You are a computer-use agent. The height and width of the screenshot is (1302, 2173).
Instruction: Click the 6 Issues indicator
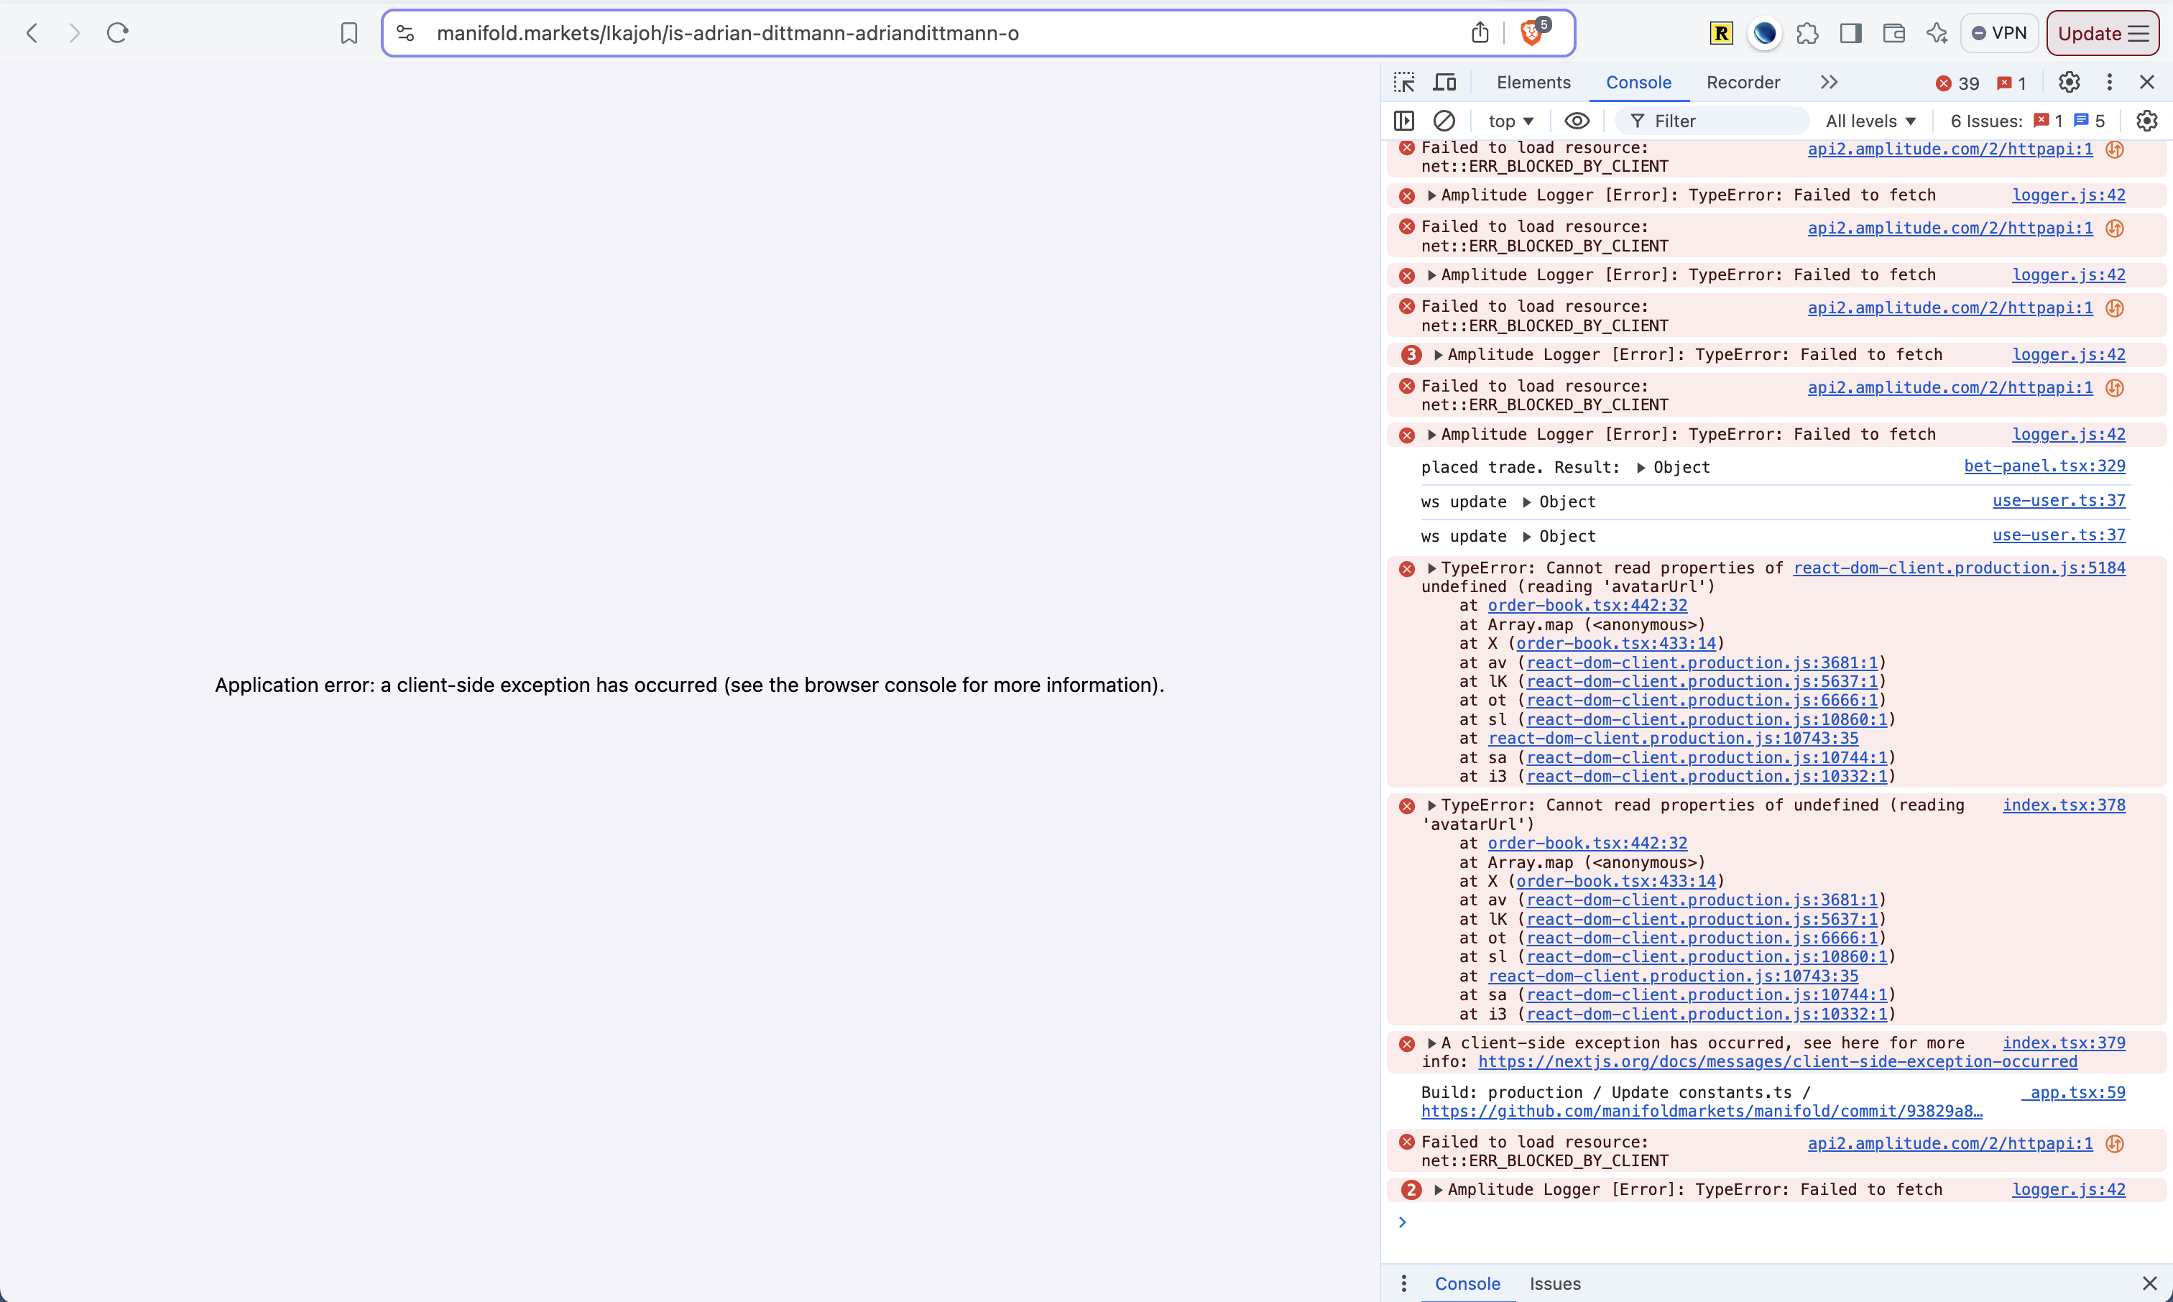pyautogui.click(x=2027, y=121)
